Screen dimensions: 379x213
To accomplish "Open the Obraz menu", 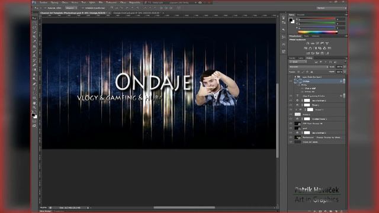I will 65,2.
